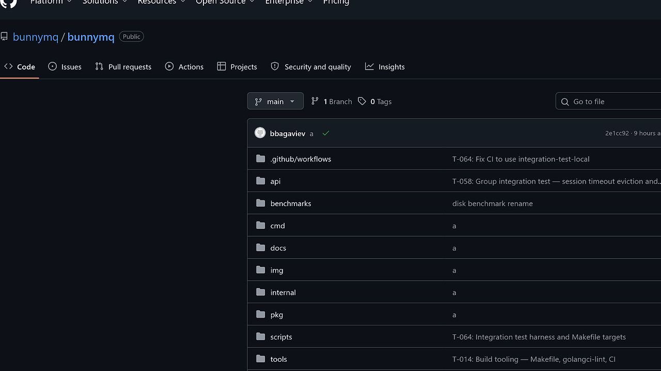Click the folder icon for pkg
Screen dimensions: 661x371
pyautogui.click(x=261, y=314)
